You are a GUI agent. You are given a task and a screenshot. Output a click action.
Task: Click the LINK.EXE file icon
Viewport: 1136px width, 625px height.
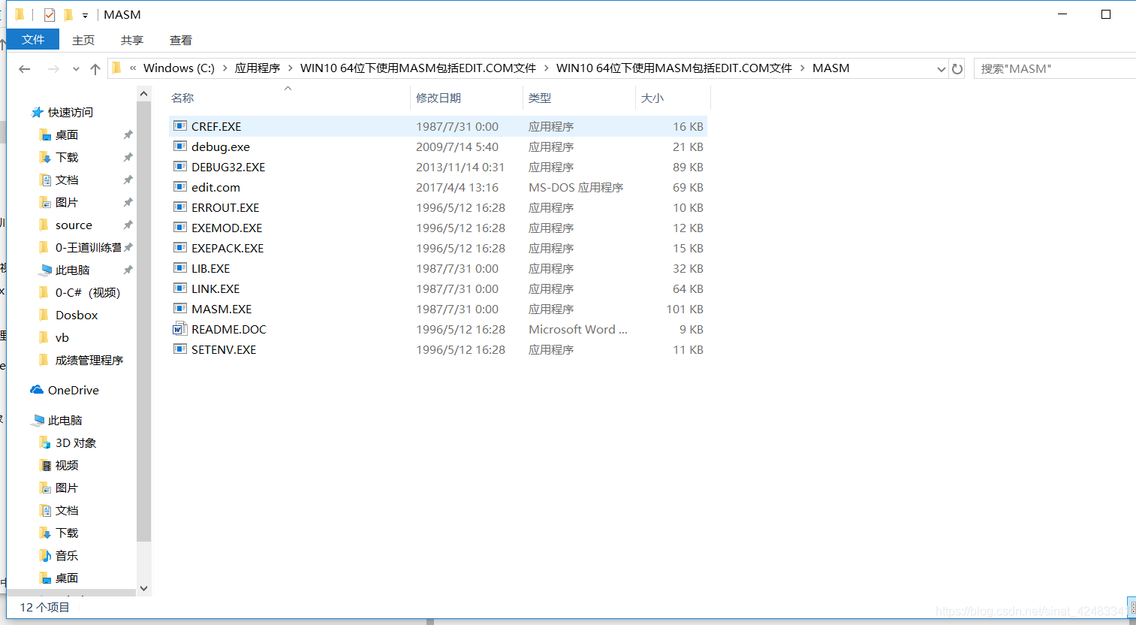pyautogui.click(x=180, y=288)
